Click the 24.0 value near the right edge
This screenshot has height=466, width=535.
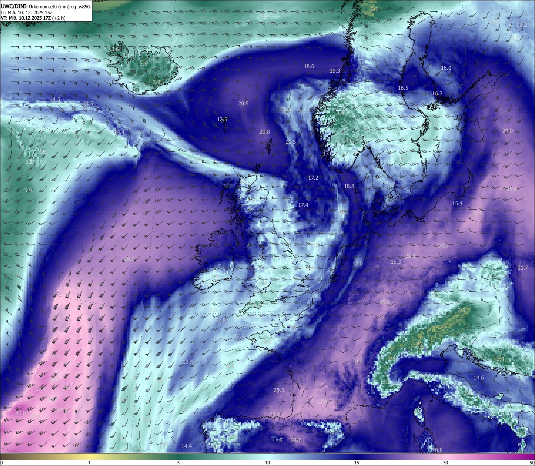point(507,130)
